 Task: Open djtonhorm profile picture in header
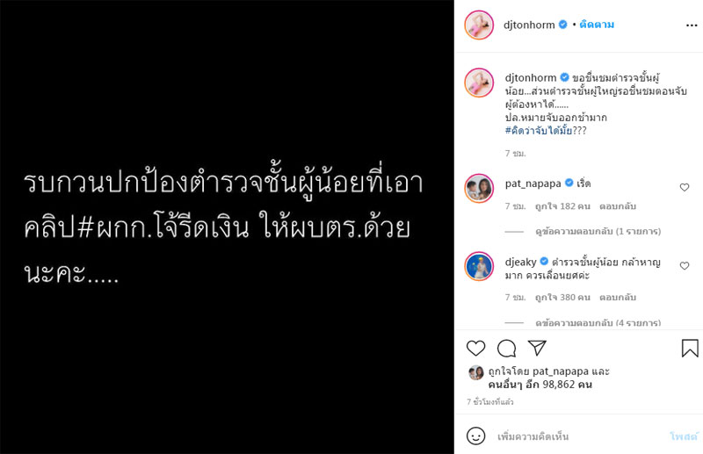479,25
